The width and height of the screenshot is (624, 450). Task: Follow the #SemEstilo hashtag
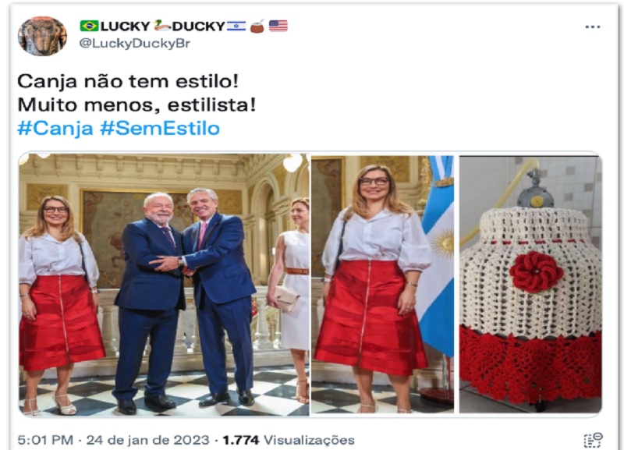point(160,129)
